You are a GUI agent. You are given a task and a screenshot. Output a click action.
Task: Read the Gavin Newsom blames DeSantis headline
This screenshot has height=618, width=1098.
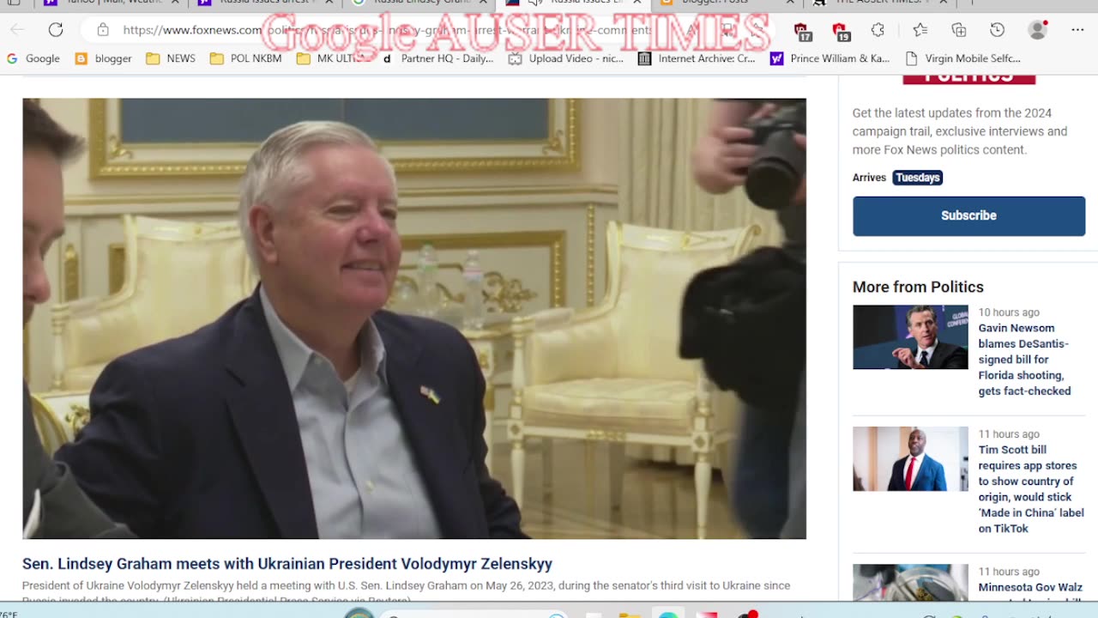tap(1025, 360)
